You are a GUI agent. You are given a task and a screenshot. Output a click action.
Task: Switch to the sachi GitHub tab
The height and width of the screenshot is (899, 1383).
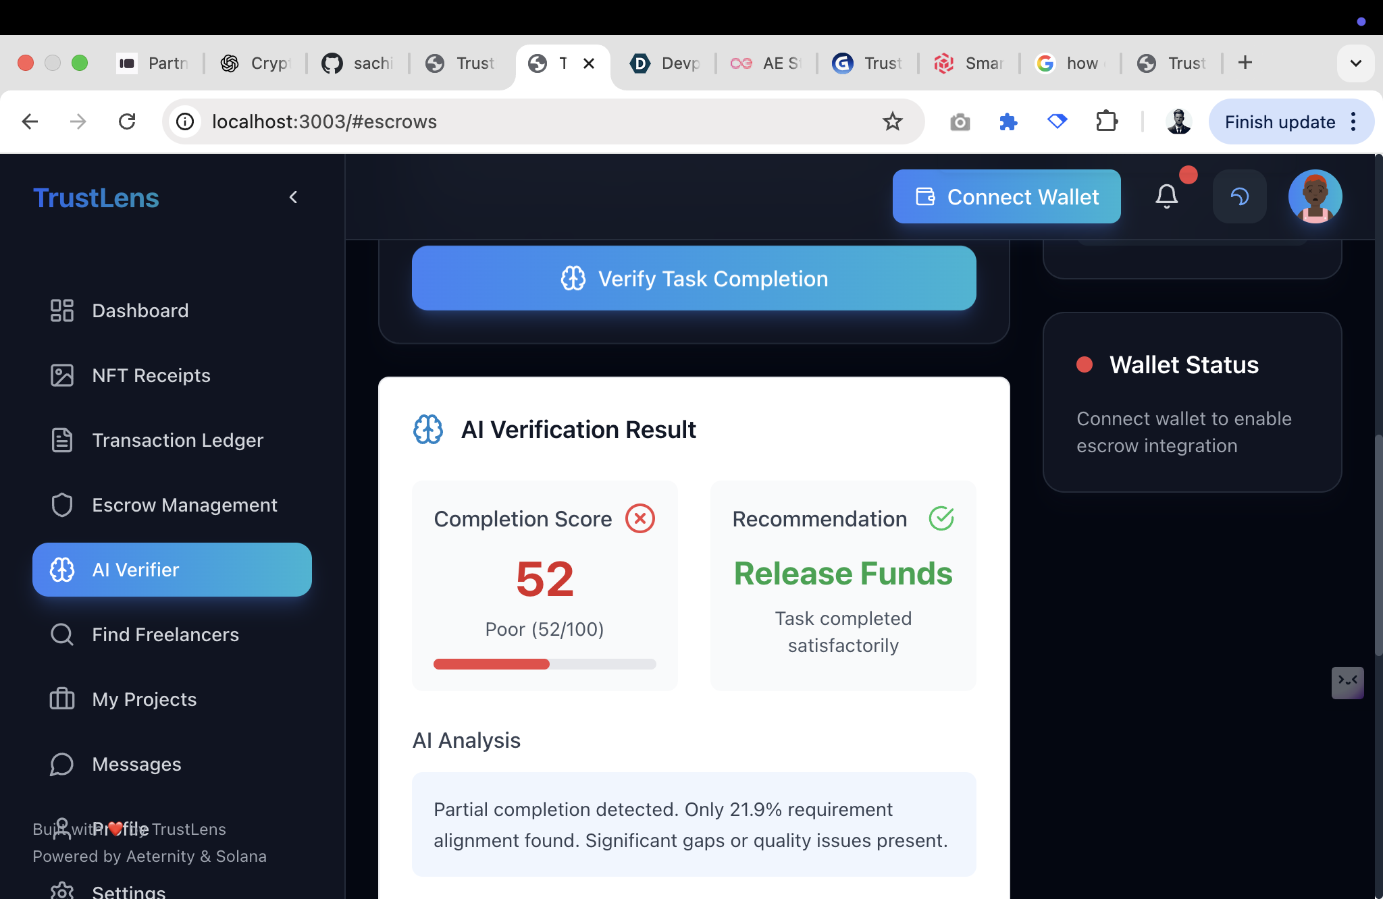tap(358, 63)
